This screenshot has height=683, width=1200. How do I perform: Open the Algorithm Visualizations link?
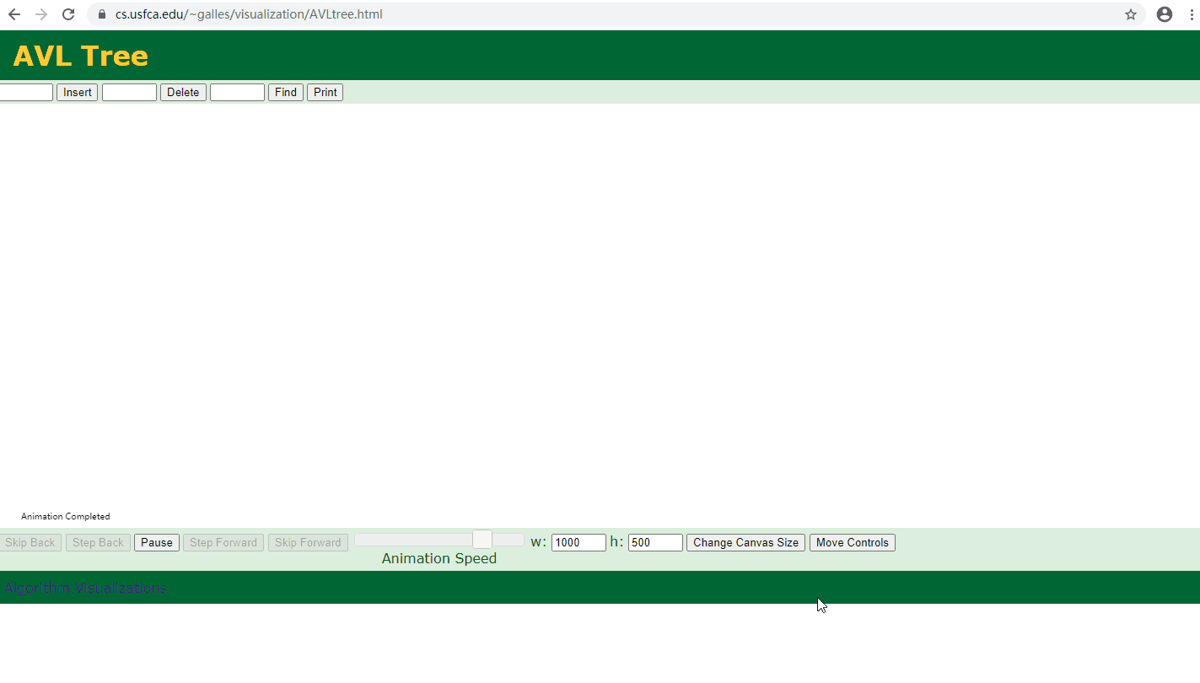coord(85,588)
